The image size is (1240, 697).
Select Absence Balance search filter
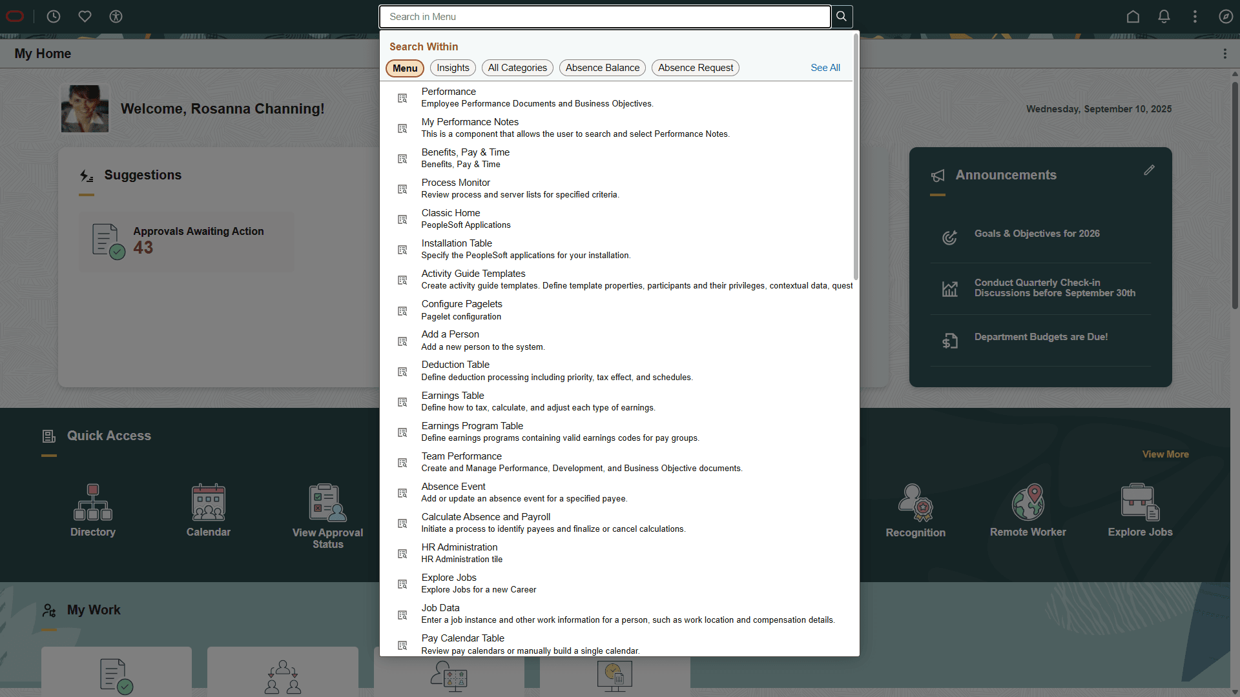coord(603,68)
